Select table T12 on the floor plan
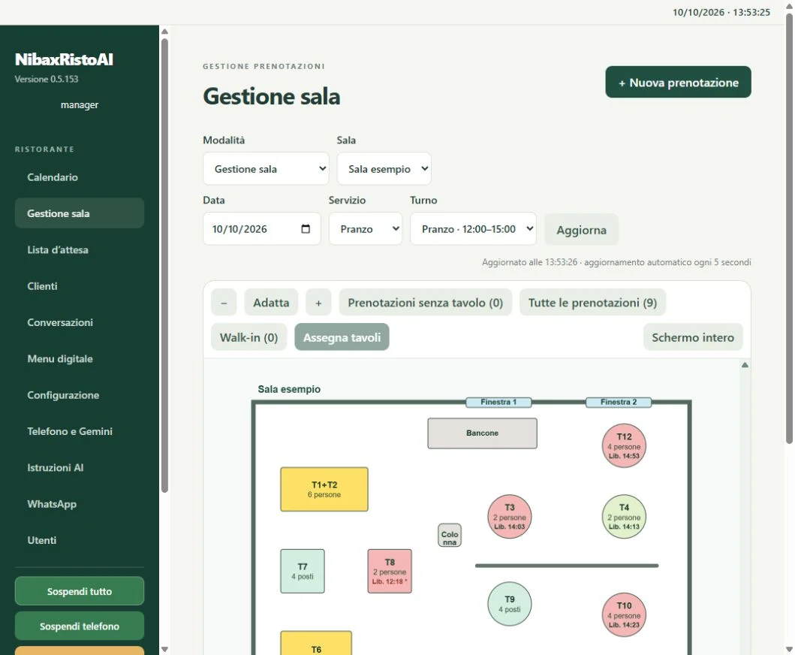This screenshot has height=655, width=795. pyautogui.click(x=624, y=445)
